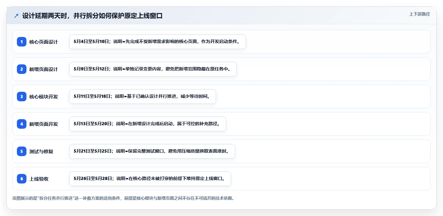Open the 5月21日至5月25日 detail box
443x216 pixels.
152,151
